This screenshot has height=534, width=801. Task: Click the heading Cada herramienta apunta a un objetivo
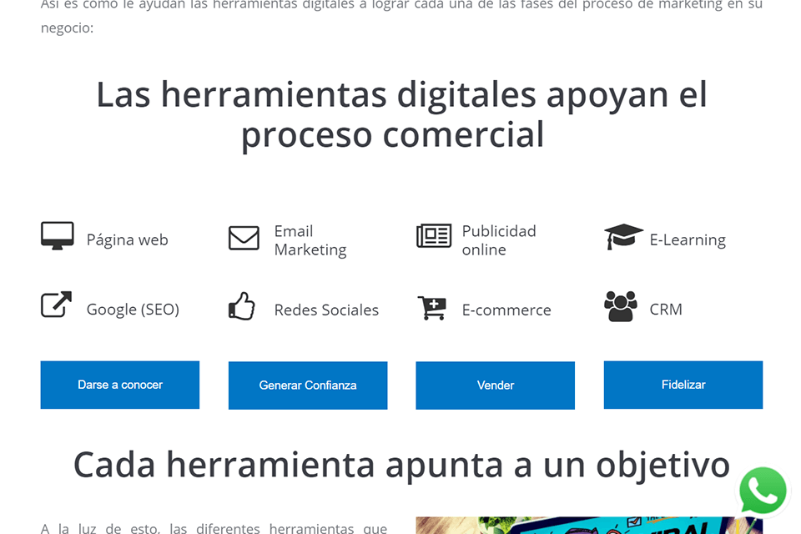[x=401, y=465]
